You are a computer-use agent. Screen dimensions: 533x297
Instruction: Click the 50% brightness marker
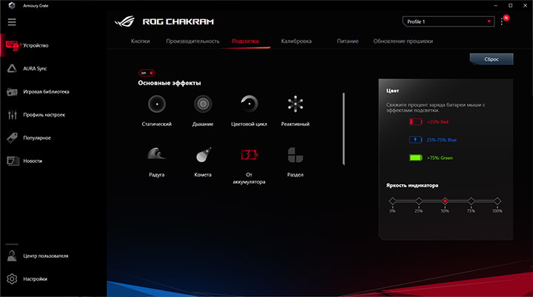point(445,201)
